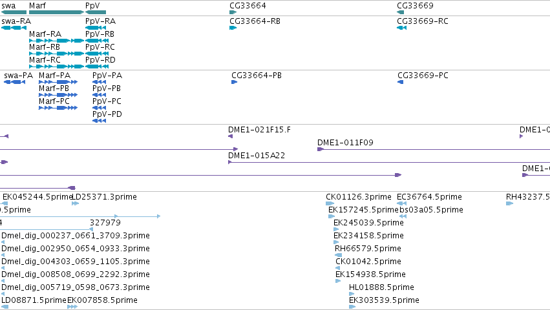This screenshot has height=310, width=550.
Task: Select Dmel_dig_000237_0661_3709.3prime
Action: click(x=3, y=242)
